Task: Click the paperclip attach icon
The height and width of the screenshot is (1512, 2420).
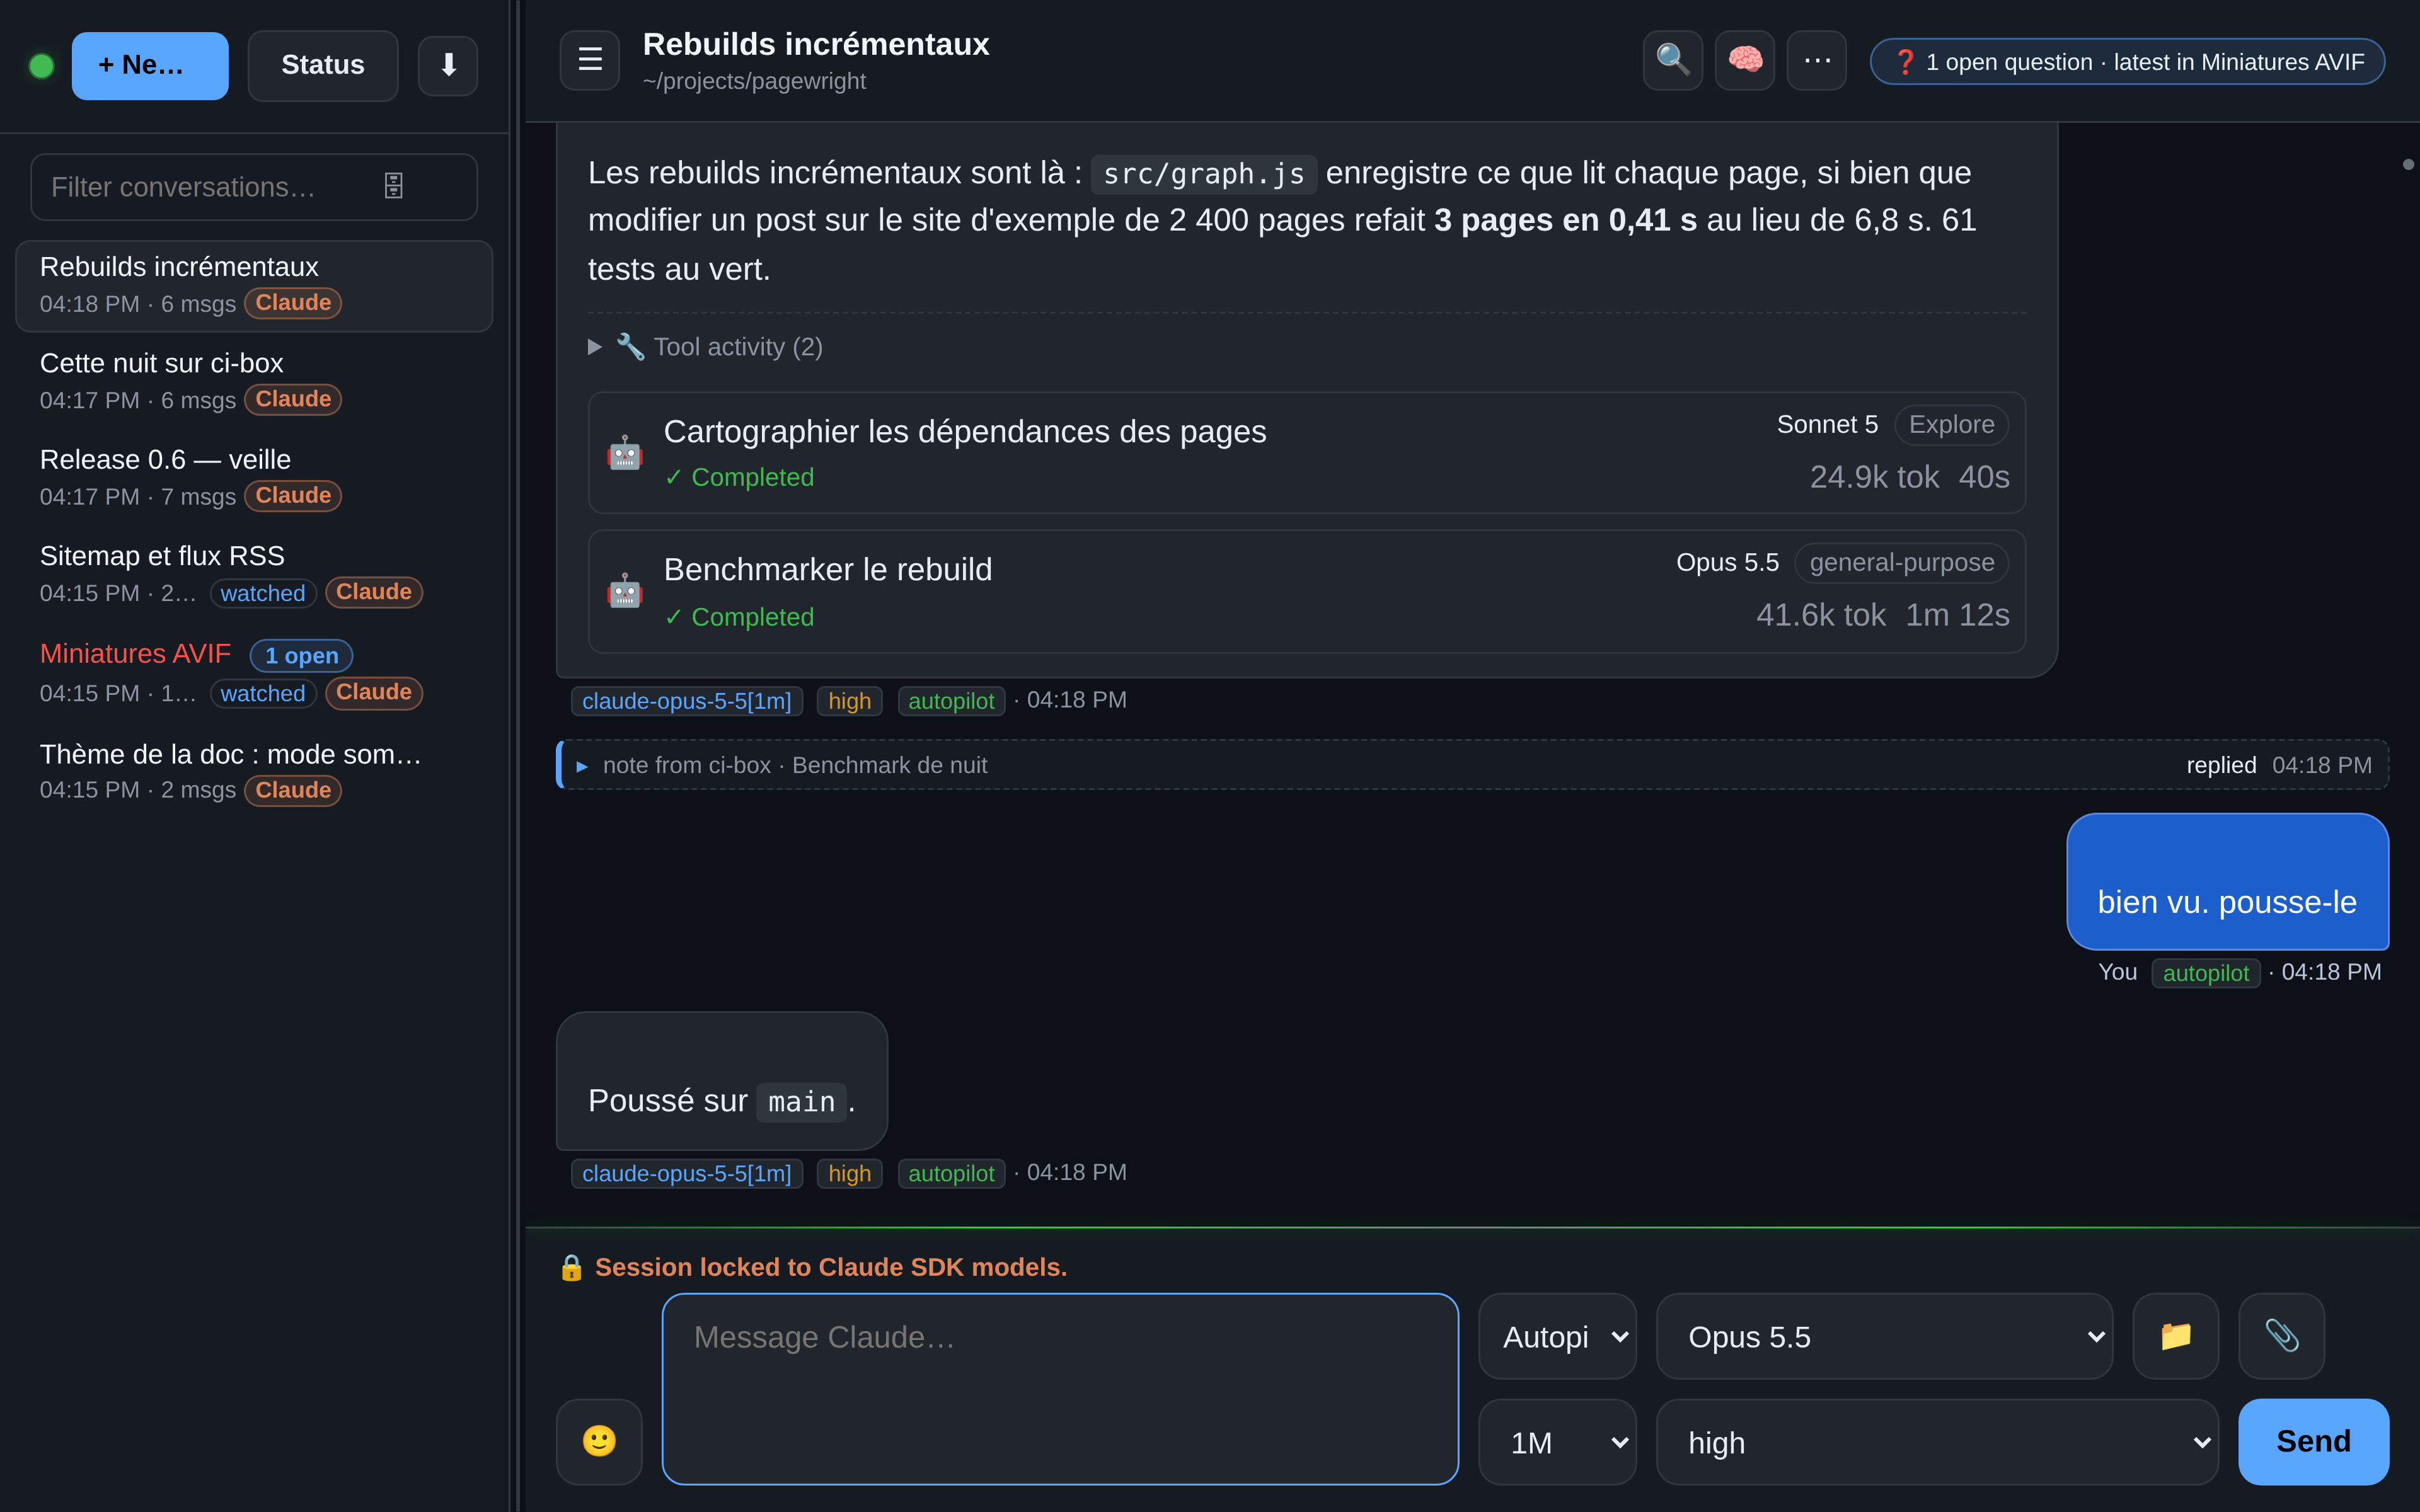Action: pos(2282,1336)
